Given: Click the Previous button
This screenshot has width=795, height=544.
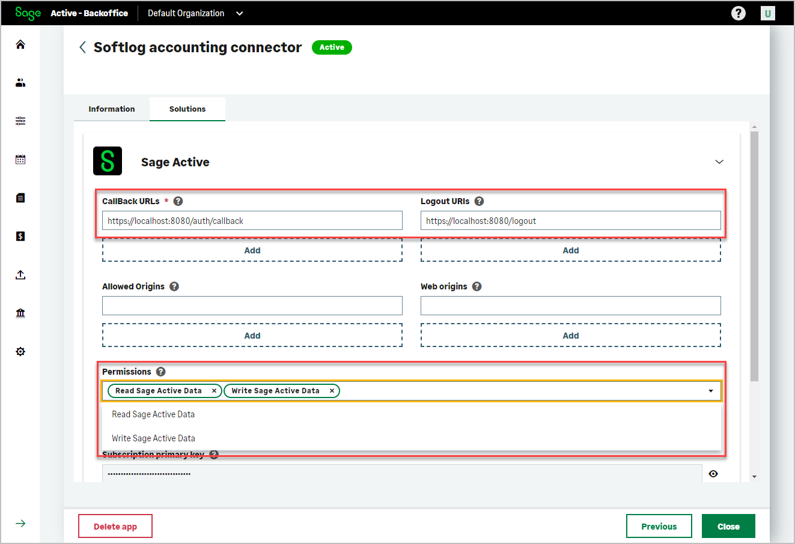Looking at the screenshot, I should pyautogui.click(x=659, y=526).
